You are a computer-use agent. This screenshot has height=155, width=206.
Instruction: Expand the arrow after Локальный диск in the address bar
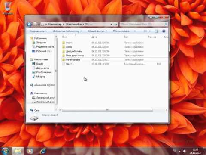pos(91,24)
